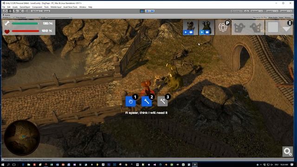Open Windows taskbar search
This screenshot has width=297, height=167.
8,165
